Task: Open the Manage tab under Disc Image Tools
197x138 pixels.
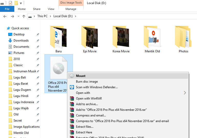Action: tap(71, 9)
